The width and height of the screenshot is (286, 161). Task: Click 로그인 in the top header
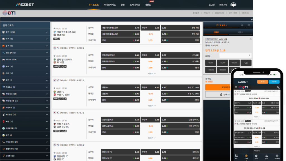[x=212, y=5]
